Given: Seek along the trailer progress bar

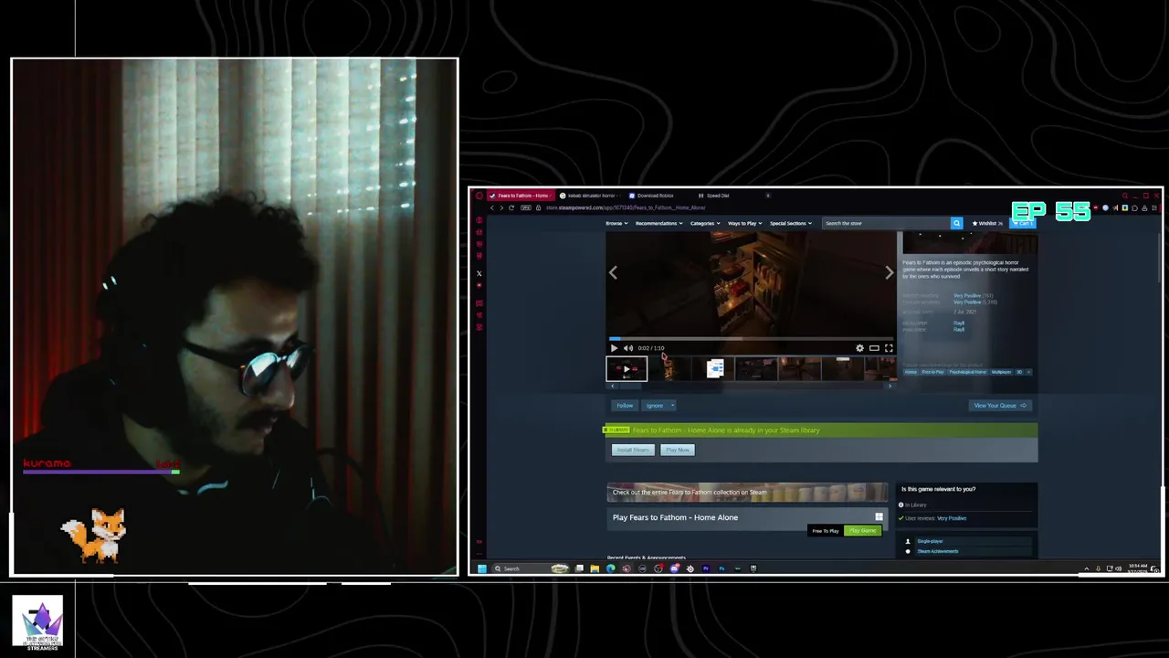Looking at the screenshot, I should (x=752, y=339).
